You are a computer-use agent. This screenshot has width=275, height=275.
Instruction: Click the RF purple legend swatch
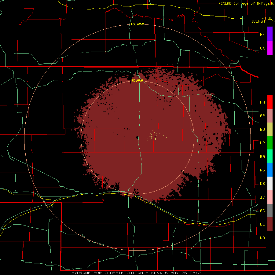point(270,34)
